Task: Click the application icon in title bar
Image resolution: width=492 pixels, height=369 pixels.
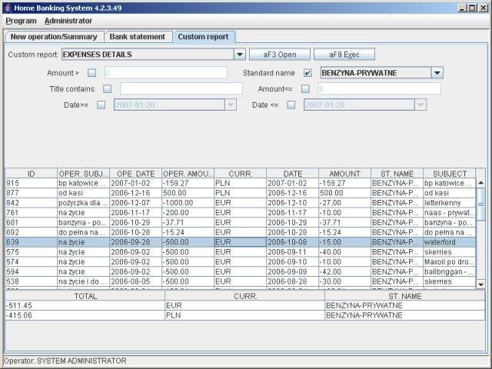Action: pos(8,8)
